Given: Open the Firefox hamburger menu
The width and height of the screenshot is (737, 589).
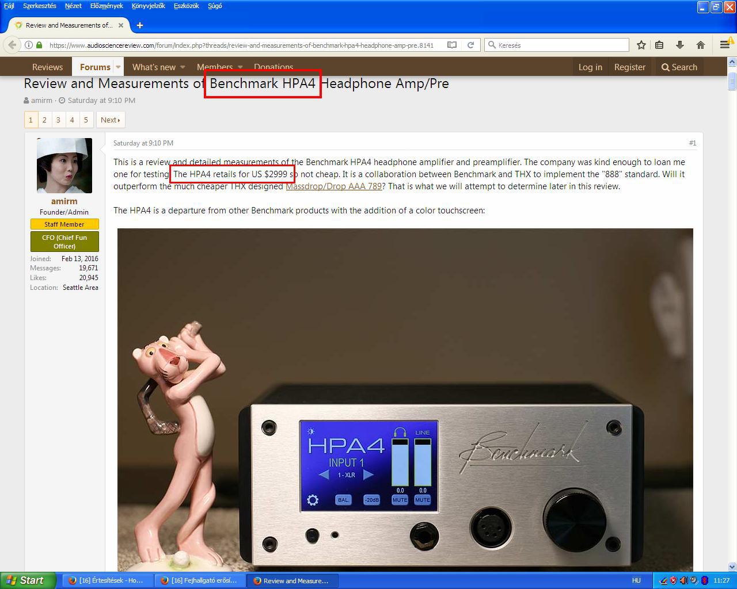Looking at the screenshot, I should click(x=725, y=45).
